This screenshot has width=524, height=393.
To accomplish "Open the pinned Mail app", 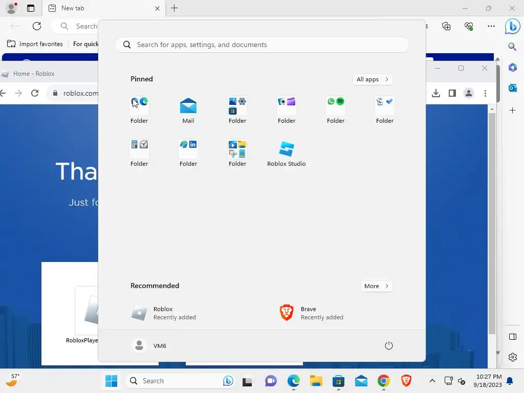I will (188, 111).
